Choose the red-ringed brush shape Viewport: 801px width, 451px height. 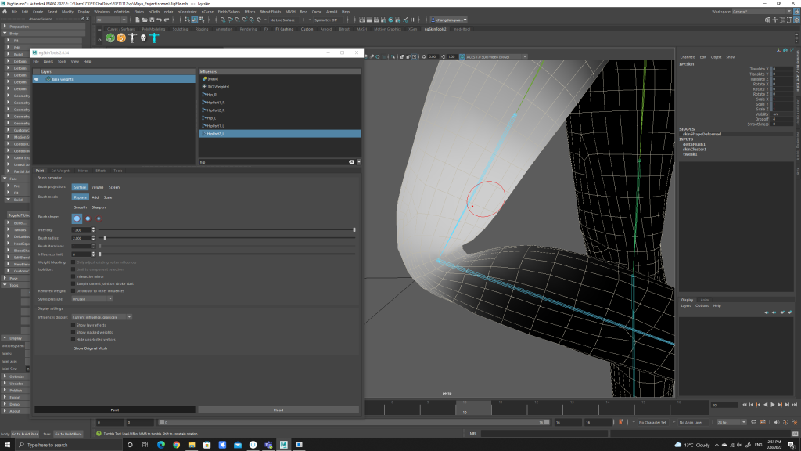pyautogui.click(x=99, y=218)
